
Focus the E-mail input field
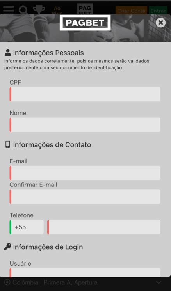pos(85,173)
